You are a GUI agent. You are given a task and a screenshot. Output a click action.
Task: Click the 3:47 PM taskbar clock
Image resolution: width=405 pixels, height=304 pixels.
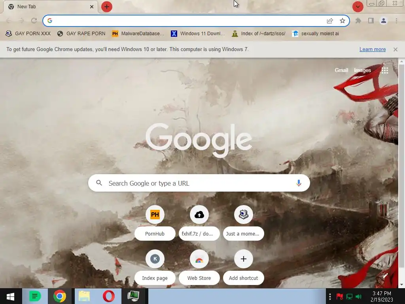pos(382,296)
